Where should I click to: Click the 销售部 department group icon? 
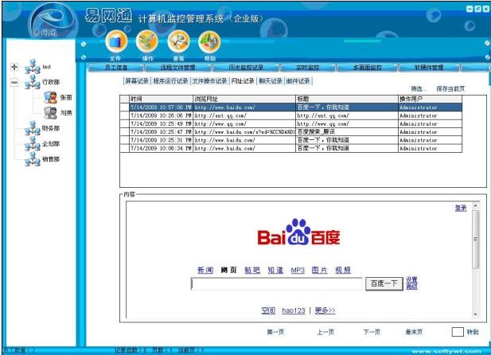(32, 159)
